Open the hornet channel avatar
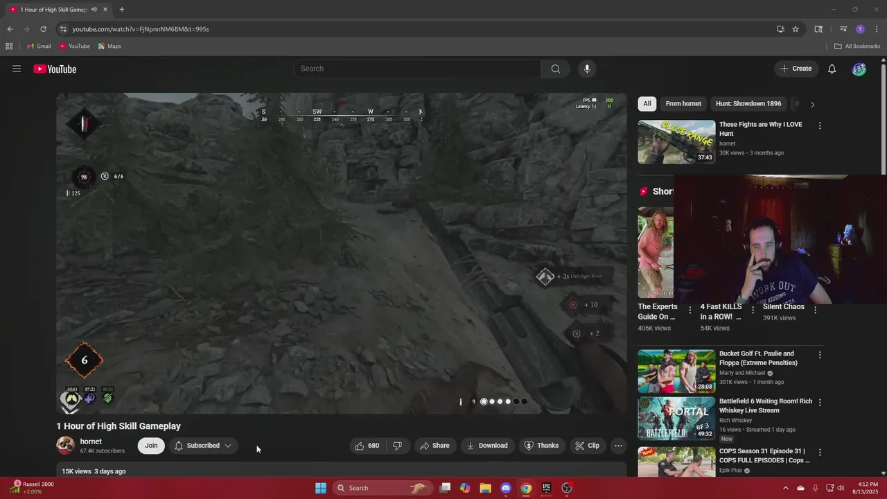Viewport: 887px width, 499px height. (66, 445)
